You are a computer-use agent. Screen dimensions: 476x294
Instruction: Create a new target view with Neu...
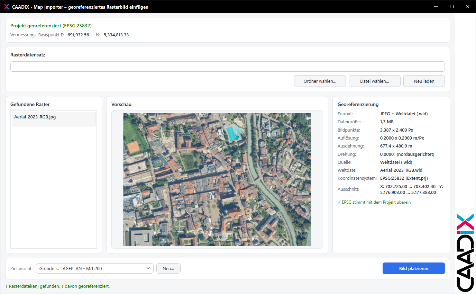168,268
